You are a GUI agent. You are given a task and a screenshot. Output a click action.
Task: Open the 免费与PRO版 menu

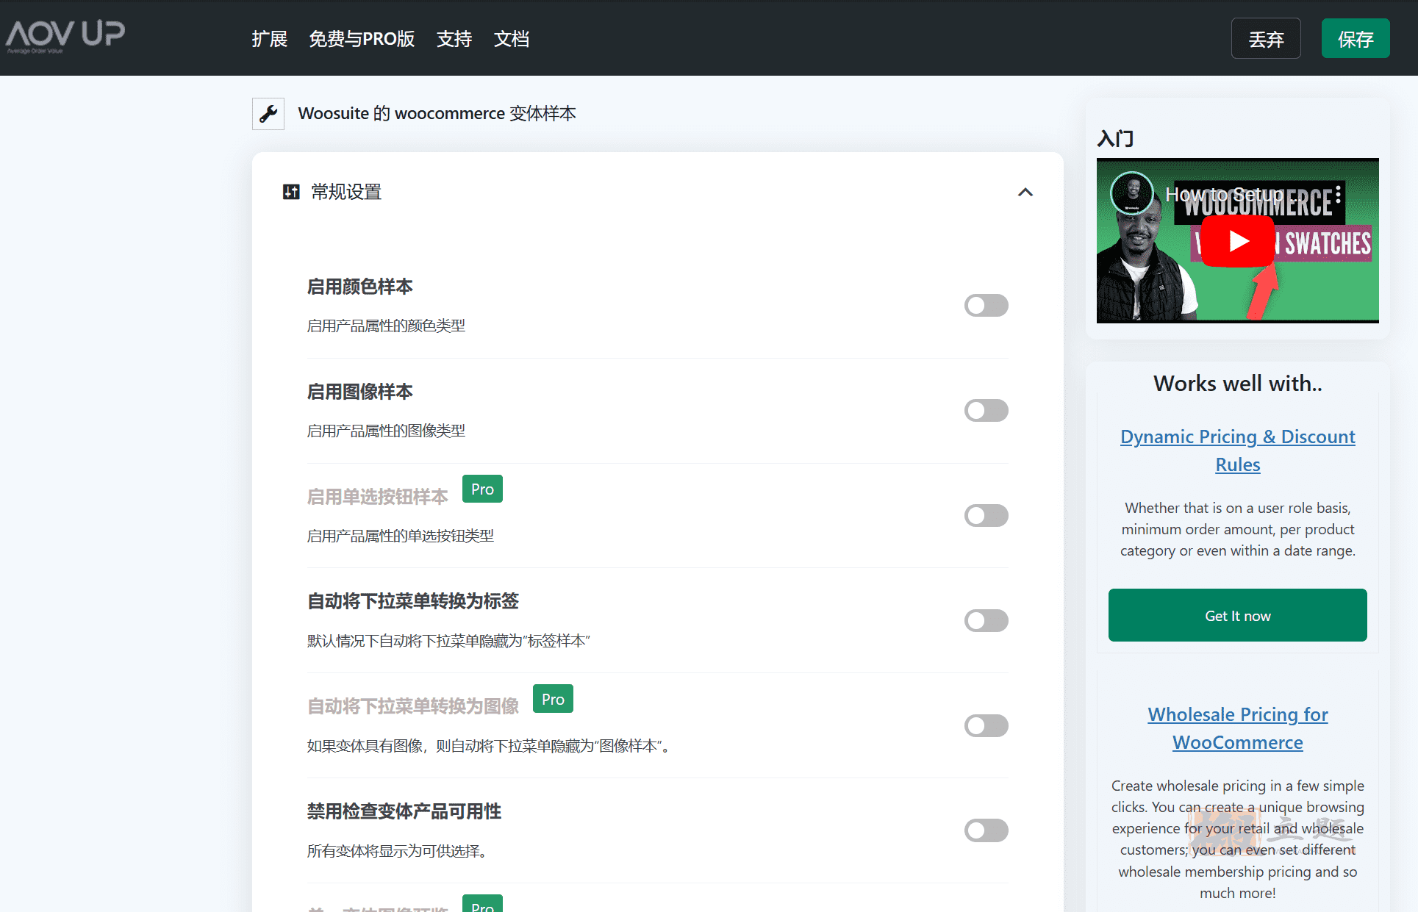362,39
